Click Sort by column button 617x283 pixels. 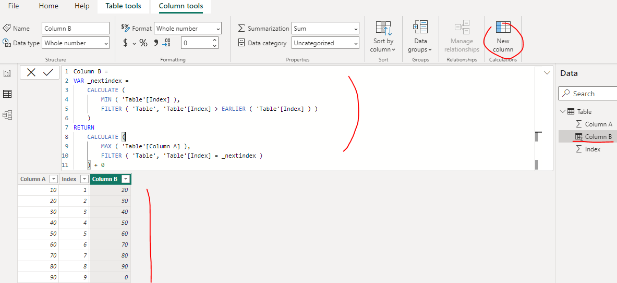(383, 36)
